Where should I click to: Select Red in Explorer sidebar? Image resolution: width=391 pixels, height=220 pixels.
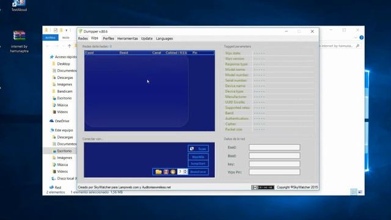(56, 188)
